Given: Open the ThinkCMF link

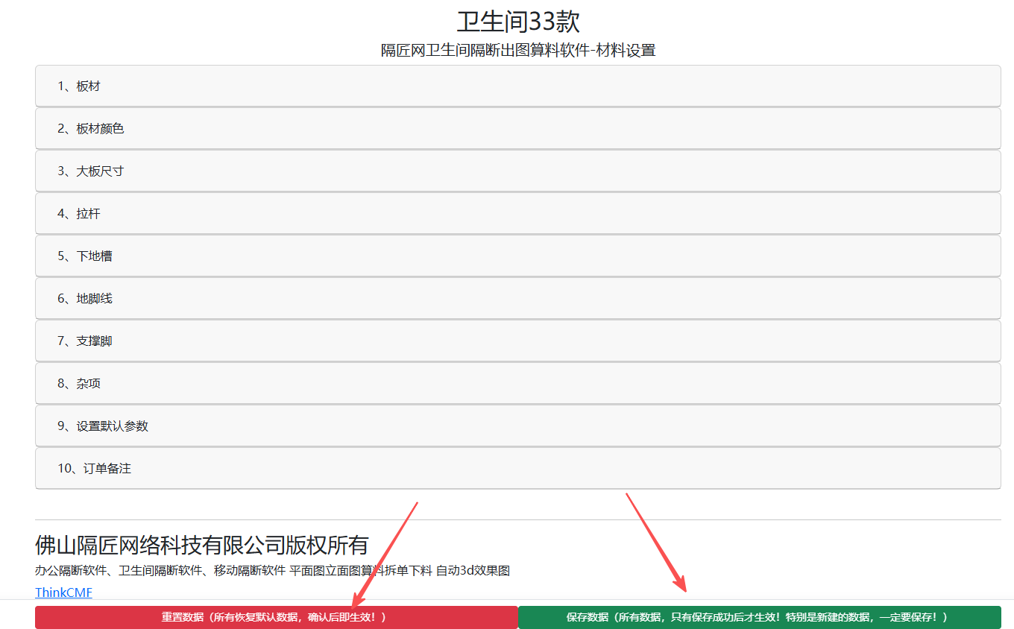Looking at the screenshot, I should click(63, 592).
